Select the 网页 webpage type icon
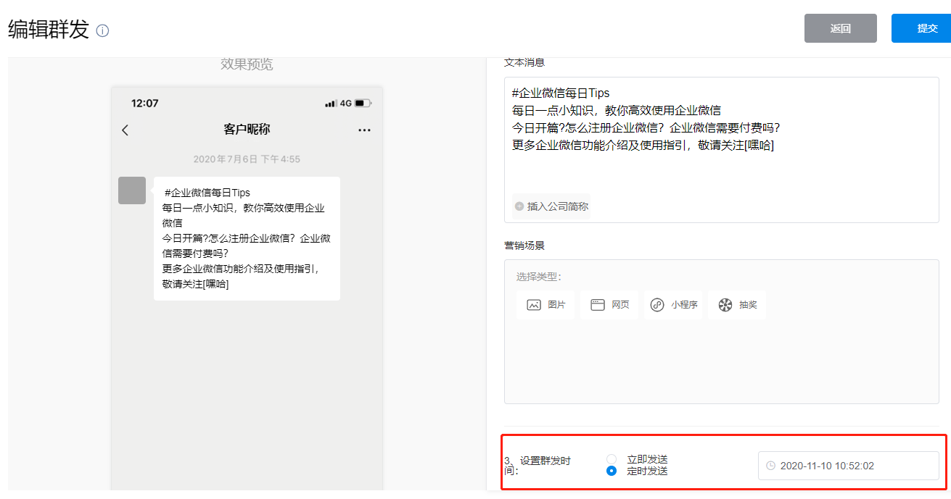951x499 pixels. [598, 305]
